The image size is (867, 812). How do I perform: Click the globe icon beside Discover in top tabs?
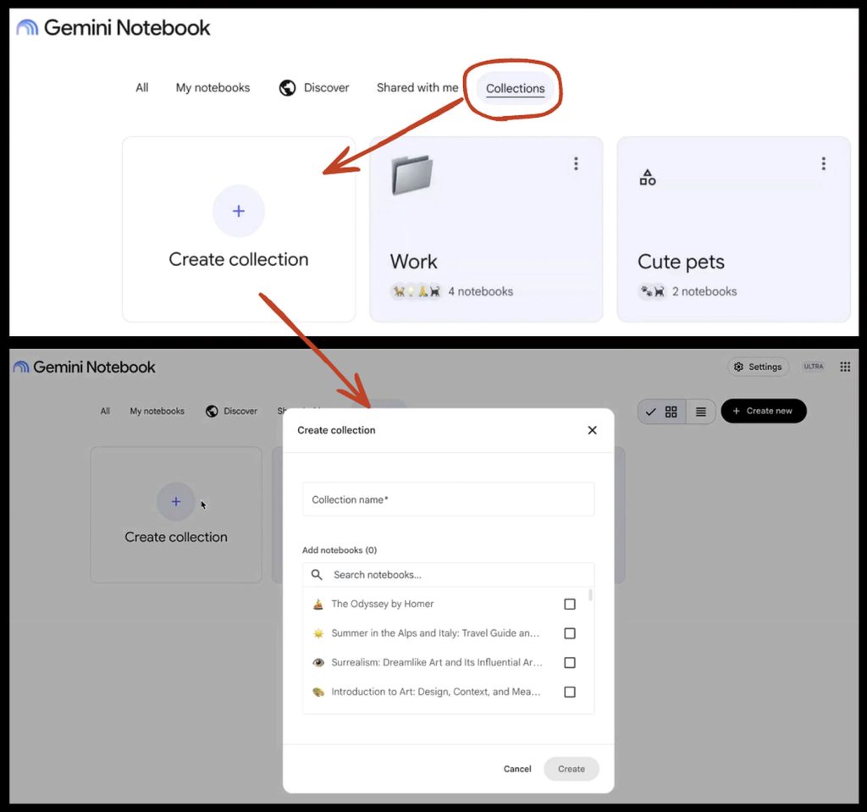click(287, 87)
